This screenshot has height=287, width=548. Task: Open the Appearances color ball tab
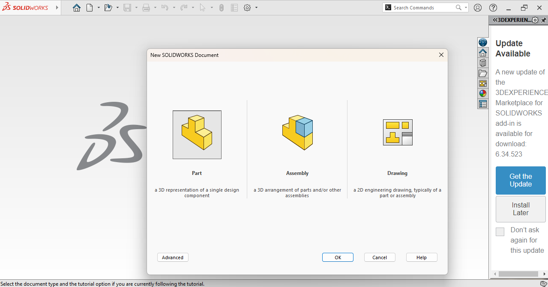(x=483, y=93)
